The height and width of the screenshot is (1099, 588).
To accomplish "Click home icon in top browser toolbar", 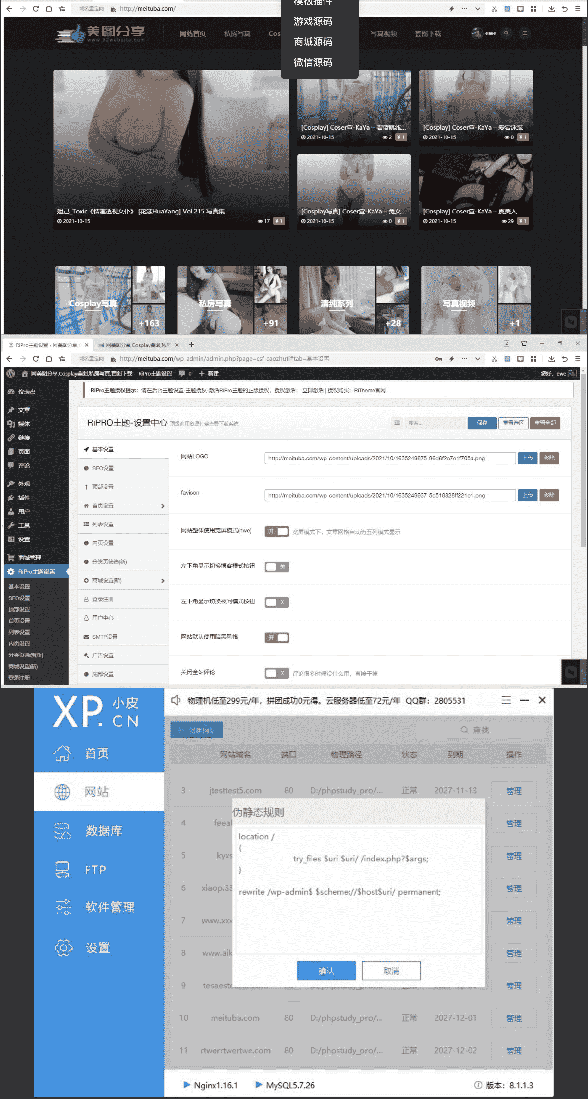I will [49, 8].
